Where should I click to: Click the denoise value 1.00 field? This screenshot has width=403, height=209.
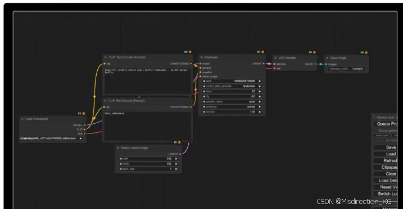(232, 112)
